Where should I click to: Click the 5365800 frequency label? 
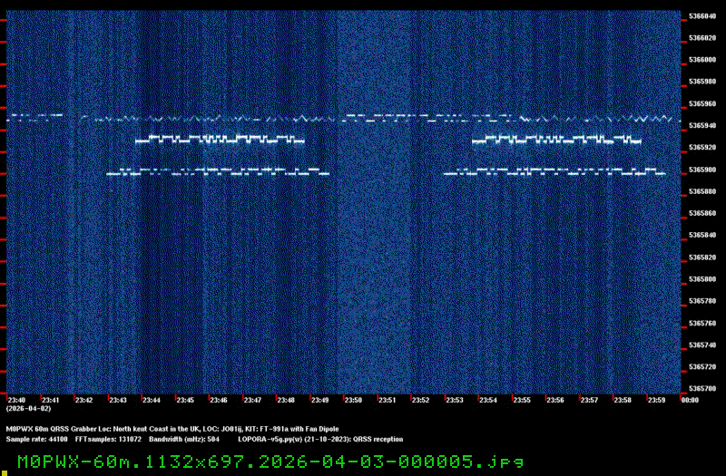tap(702, 279)
